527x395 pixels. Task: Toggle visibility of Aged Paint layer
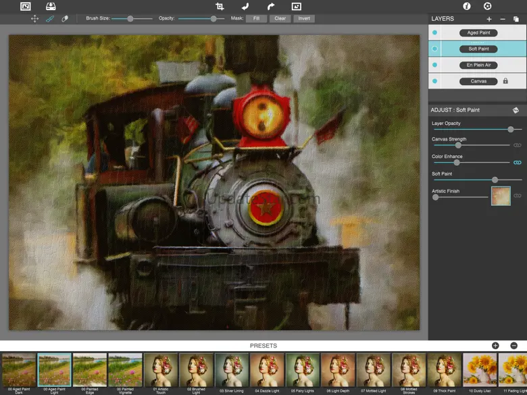coord(434,32)
